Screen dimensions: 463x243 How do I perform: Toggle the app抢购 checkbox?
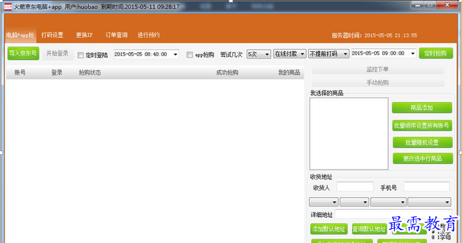pyautogui.click(x=189, y=55)
